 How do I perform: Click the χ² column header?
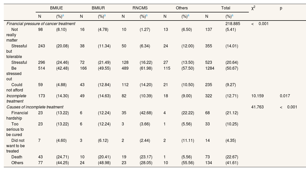tap(253, 8)
